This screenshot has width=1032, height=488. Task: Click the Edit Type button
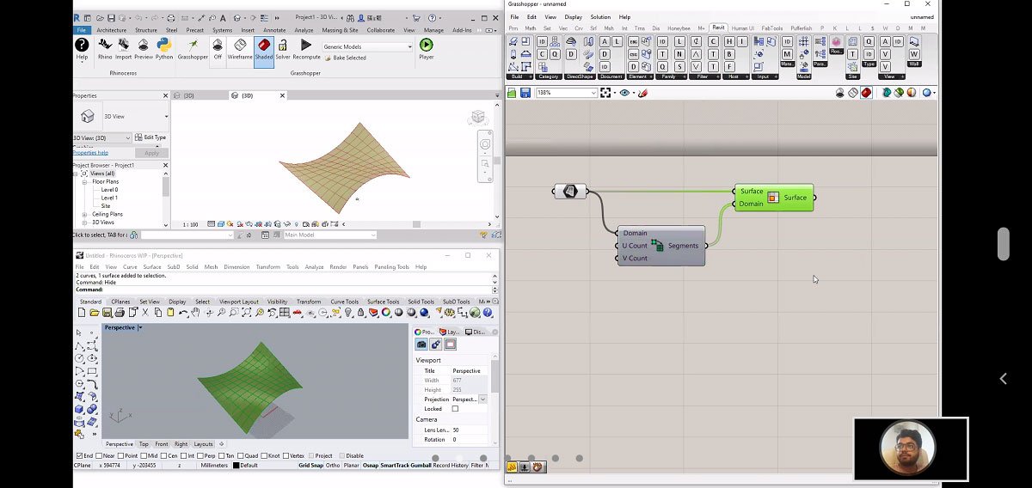[151, 137]
